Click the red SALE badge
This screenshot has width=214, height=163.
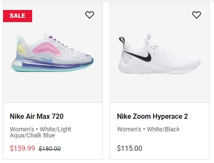pos(17,16)
